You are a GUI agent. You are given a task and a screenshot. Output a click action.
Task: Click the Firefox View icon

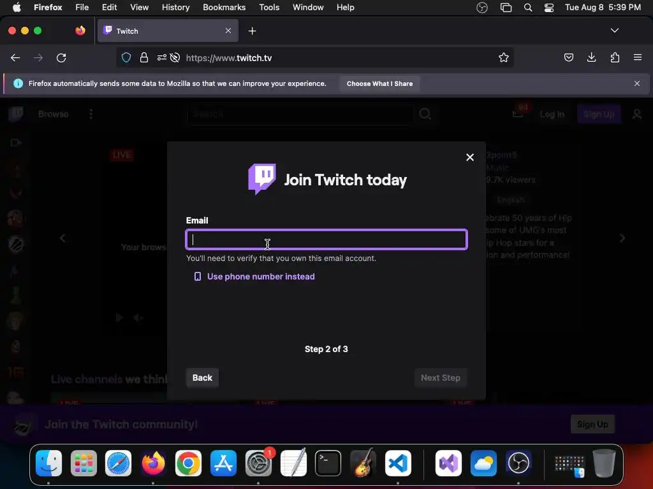coord(80,31)
